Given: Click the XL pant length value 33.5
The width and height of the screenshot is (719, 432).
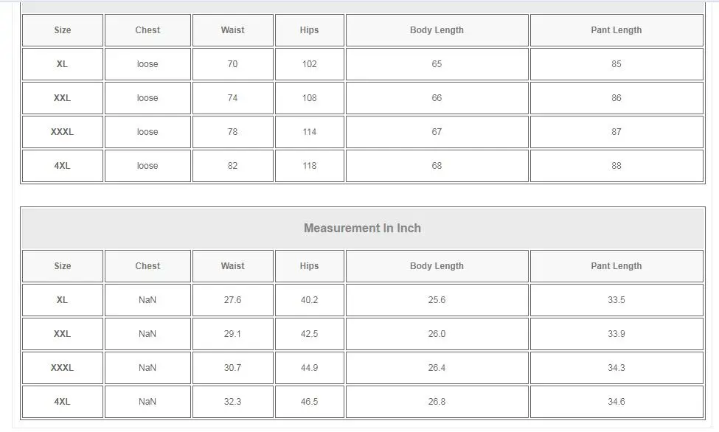Looking at the screenshot, I should (616, 300).
